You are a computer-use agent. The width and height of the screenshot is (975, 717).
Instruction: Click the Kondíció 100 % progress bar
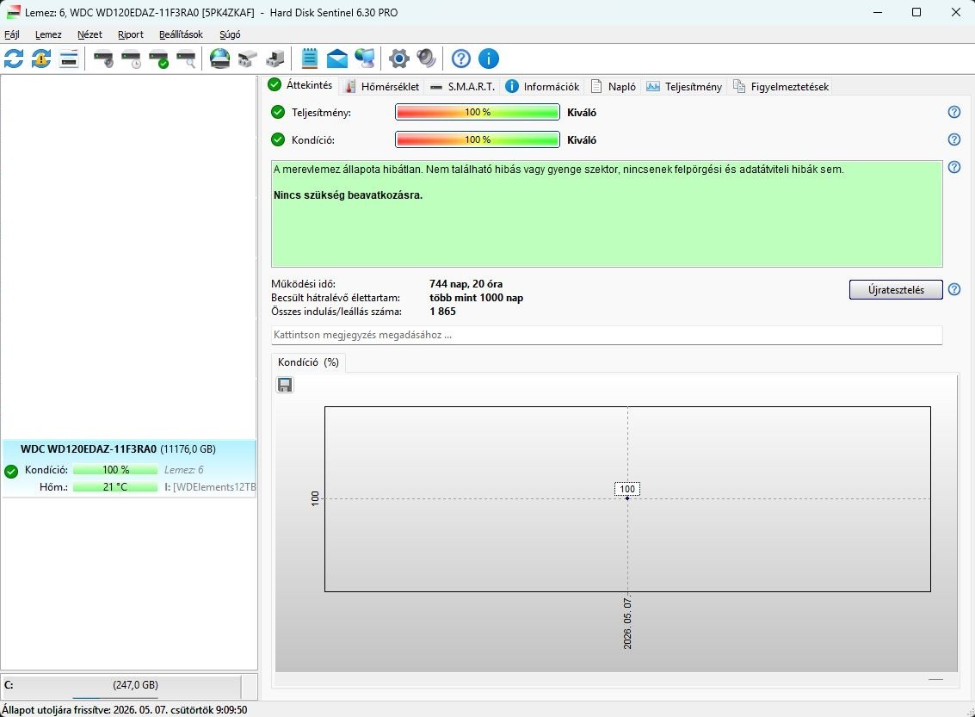(478, 140)
